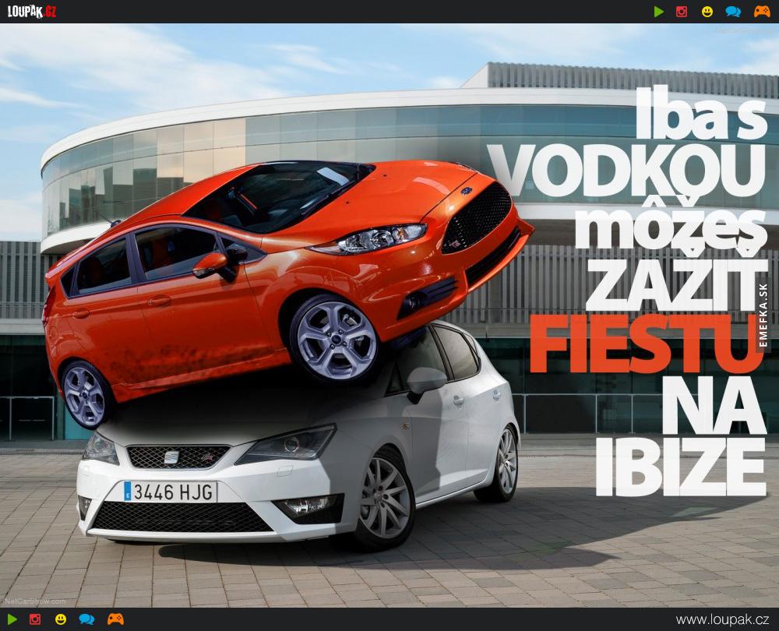
Task: Open the orange gamepad icon in top bar
Action: 762,12
